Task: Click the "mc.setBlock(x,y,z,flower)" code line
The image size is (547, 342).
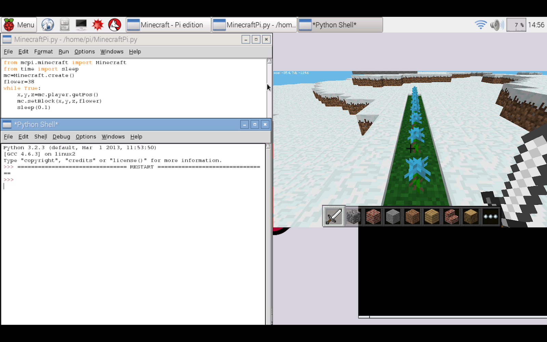Action: coord(59,101)
